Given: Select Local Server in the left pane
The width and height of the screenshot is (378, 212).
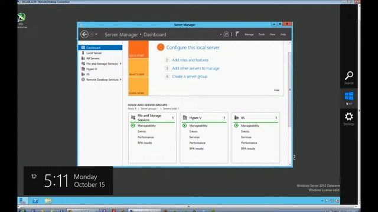Looking at the screenshot, I should pos(100,53).
